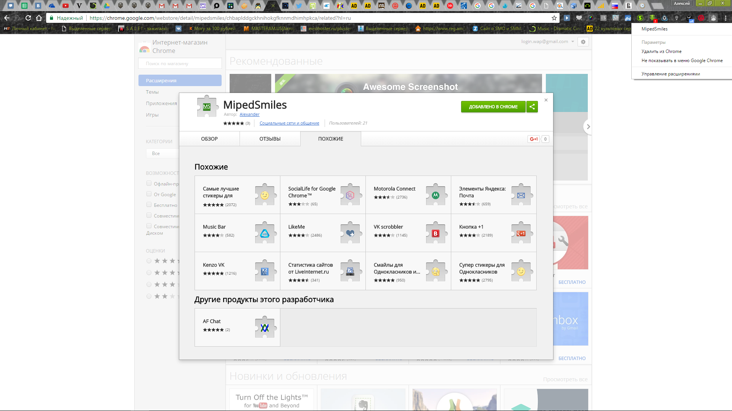
Task: Switch to the Google Drive tab
Action: click(107, 6)
